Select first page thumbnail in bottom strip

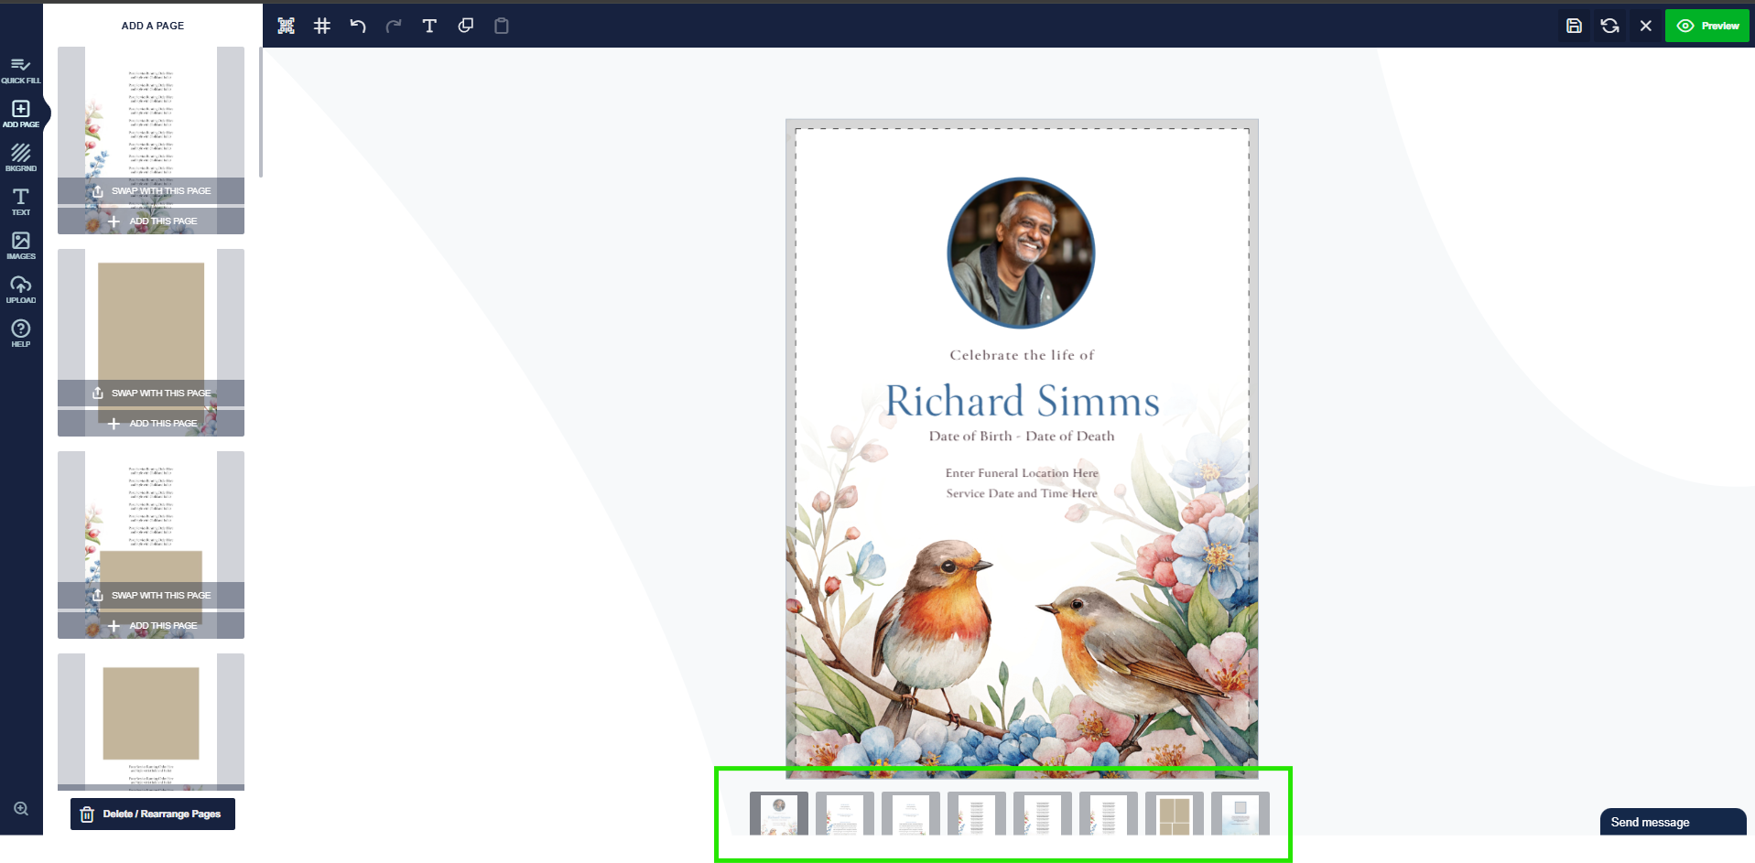(779, 814)
